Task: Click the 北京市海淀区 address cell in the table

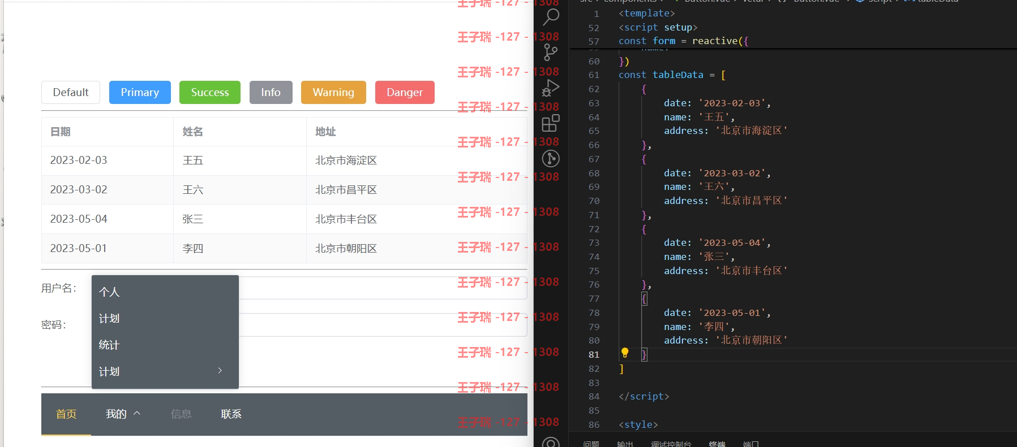Action: tap(417, 160)
